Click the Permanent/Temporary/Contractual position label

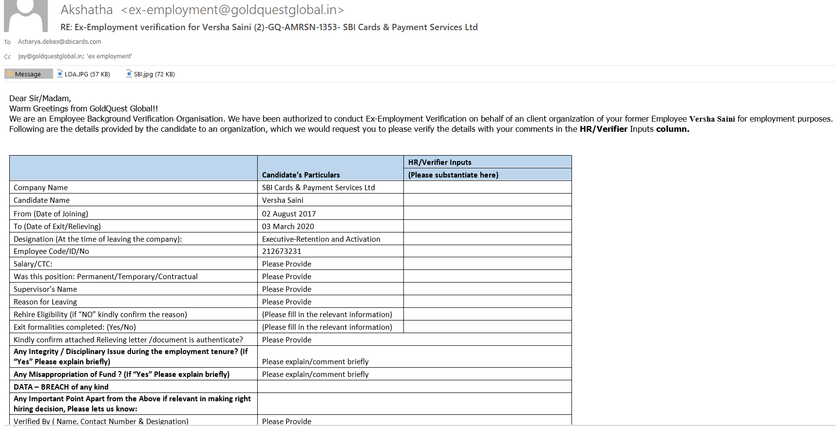[106, 277]
